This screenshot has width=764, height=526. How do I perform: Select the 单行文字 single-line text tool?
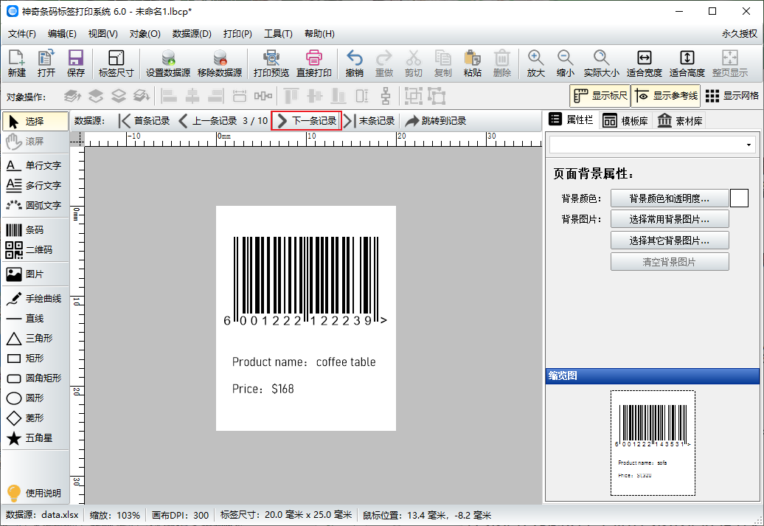pyautogui.click(x=34, y=166)
